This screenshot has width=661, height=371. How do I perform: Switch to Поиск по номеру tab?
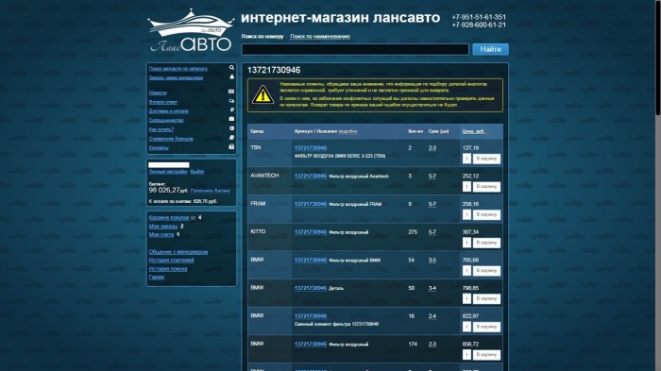263,36
